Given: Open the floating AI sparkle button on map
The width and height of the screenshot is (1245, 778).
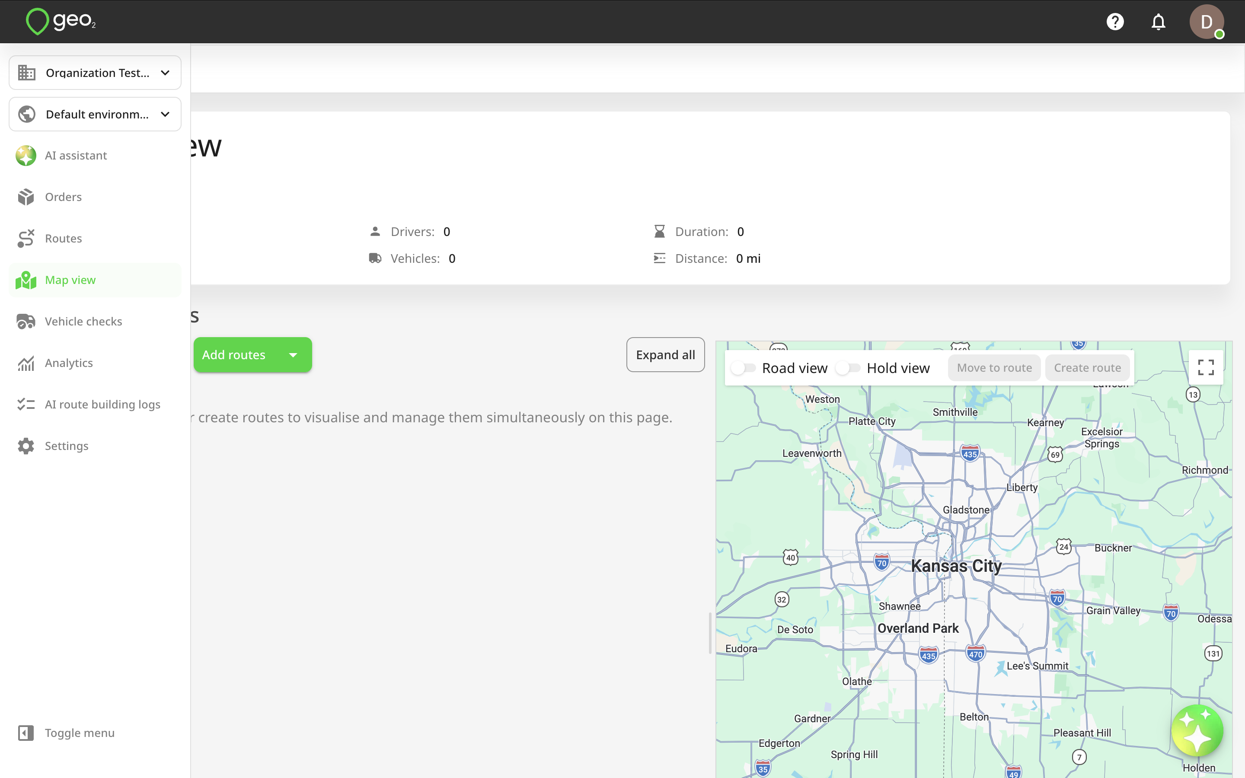Looking at the screenshot, I should (x=1197, y=730).
